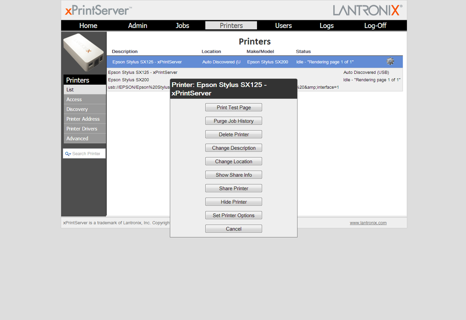Open Printer Drivers in the sidebar
The width and height of the screenshot is (466, 320).
pyautogui.click(x=85, y=129)
